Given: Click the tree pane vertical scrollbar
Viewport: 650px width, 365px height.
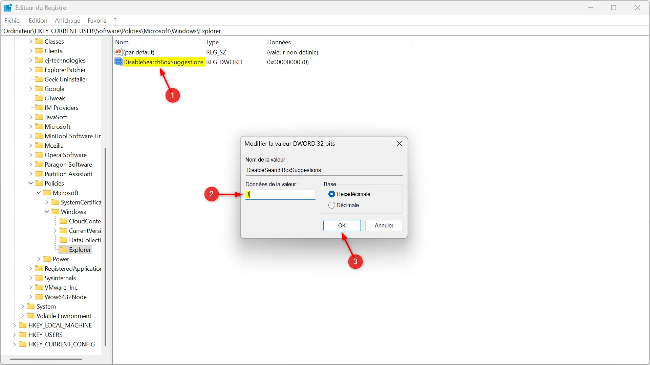Looking at the screenshot, I should [x=105, y=247].
